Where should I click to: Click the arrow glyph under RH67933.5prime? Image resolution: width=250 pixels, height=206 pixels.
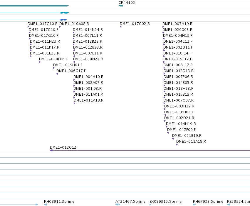tap(194, 205)
